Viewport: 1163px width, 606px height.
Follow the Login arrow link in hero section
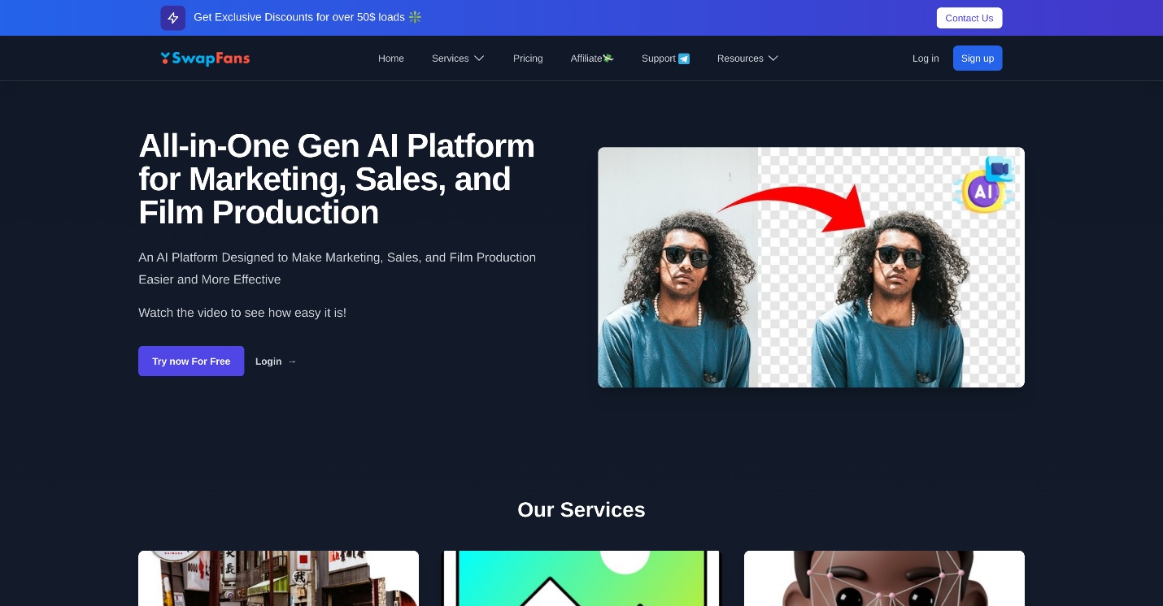(276, 361)
